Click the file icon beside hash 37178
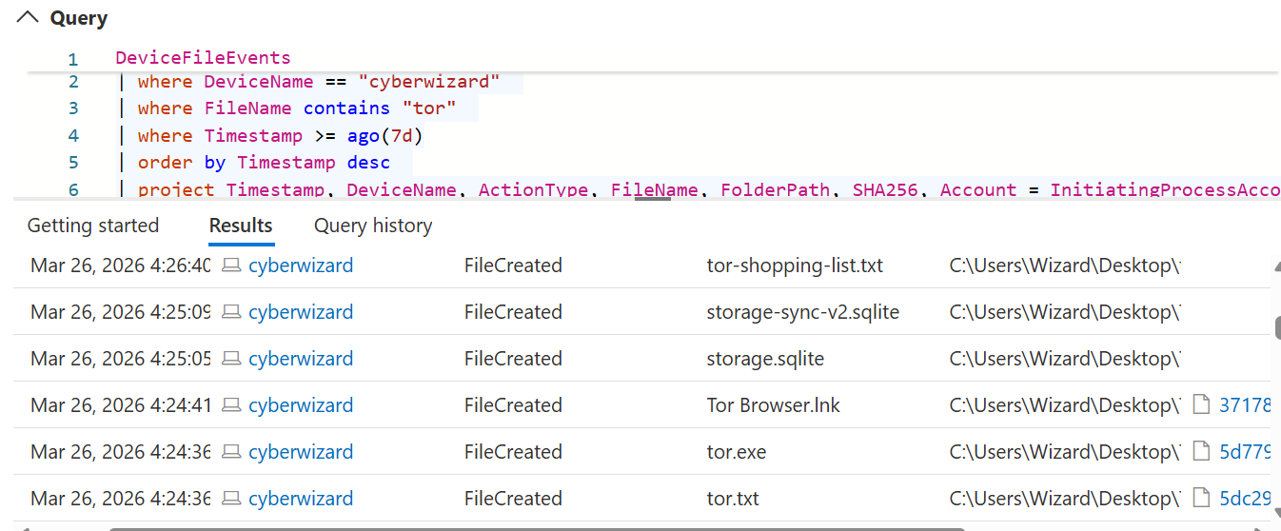Viewport: 1281px width, 531px height. click(1203, 405)
